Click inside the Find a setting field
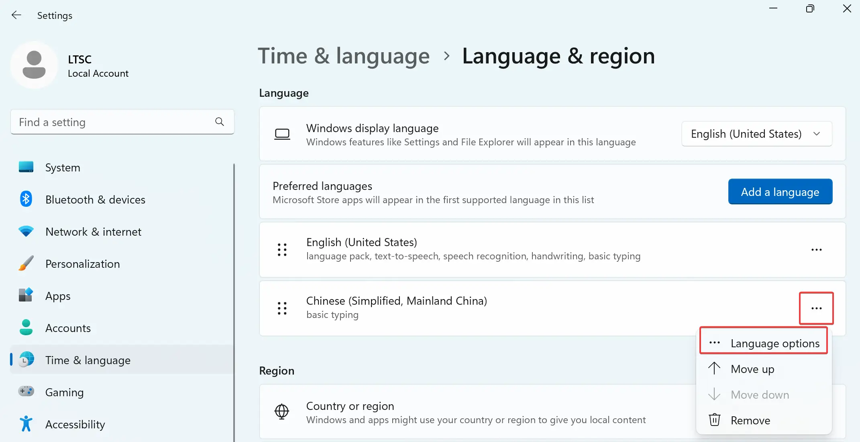Screen dimensions: 860x442 click(x=112, y=122)
